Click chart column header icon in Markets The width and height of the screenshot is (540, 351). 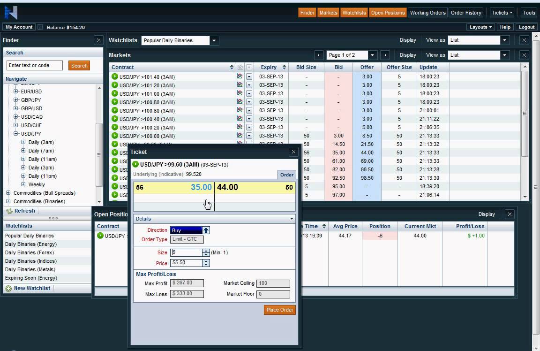(x=240, y=67)
